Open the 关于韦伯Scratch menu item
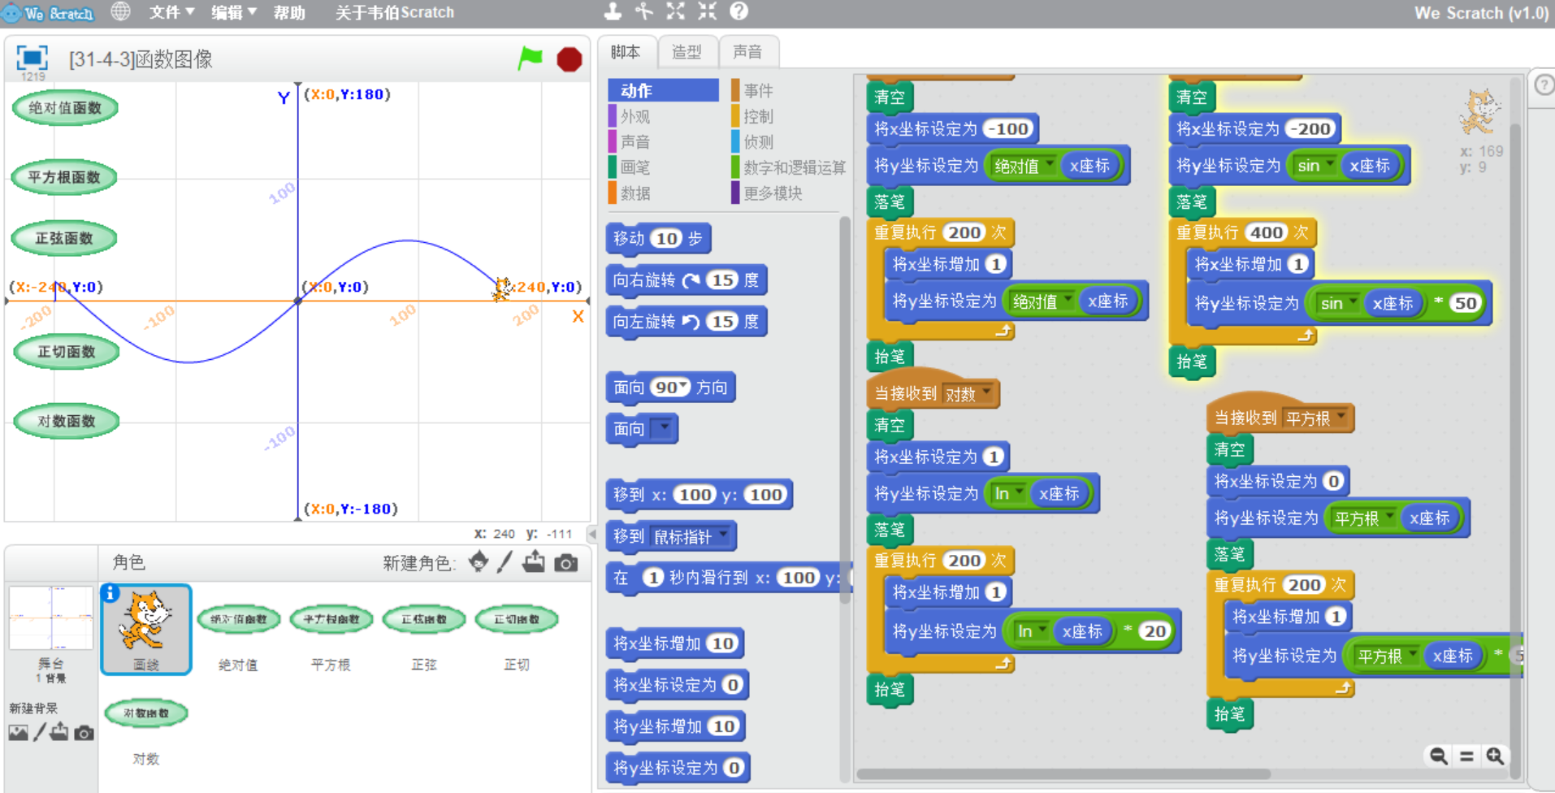 tap(395, 12)
